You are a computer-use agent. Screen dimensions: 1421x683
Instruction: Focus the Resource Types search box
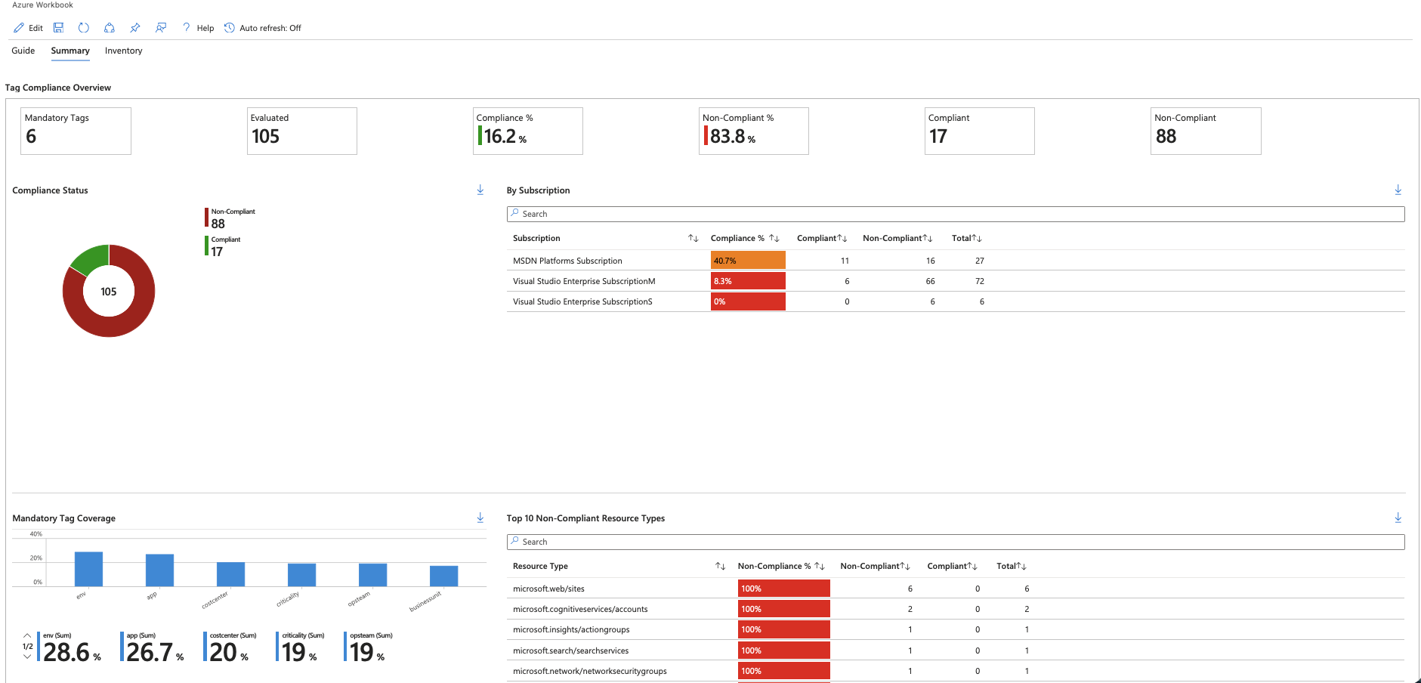coord(956,542)
